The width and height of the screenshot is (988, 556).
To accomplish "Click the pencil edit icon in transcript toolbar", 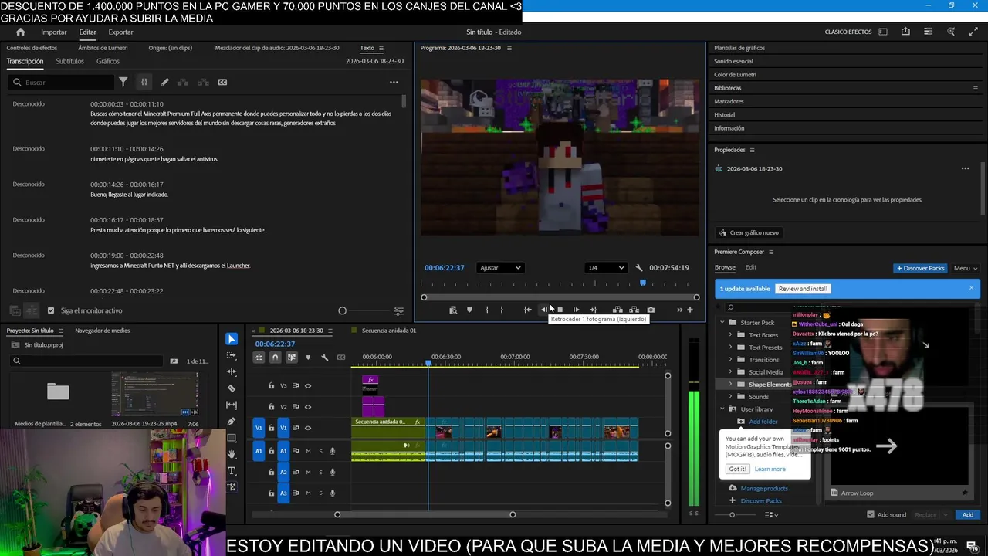I will click(x=164, y=82).
